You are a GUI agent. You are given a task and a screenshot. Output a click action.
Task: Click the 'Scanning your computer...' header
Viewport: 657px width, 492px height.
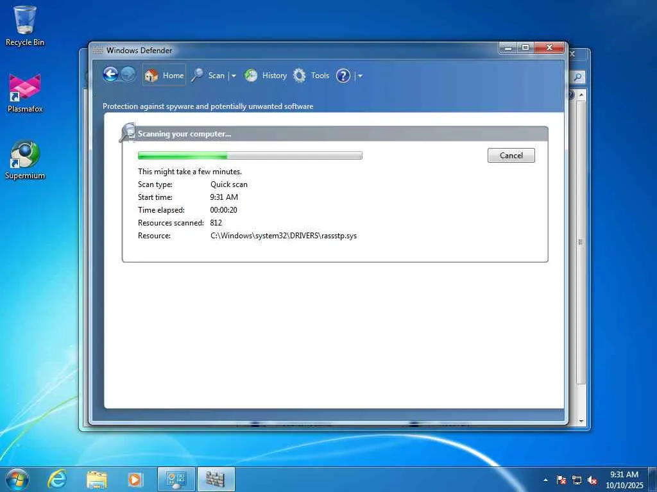[184, 134]
